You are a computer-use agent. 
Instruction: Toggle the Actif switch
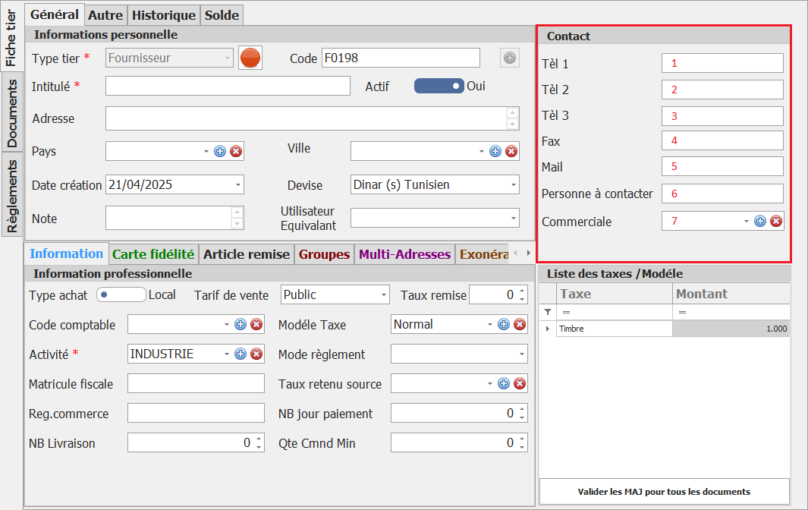tap(439, 87)
